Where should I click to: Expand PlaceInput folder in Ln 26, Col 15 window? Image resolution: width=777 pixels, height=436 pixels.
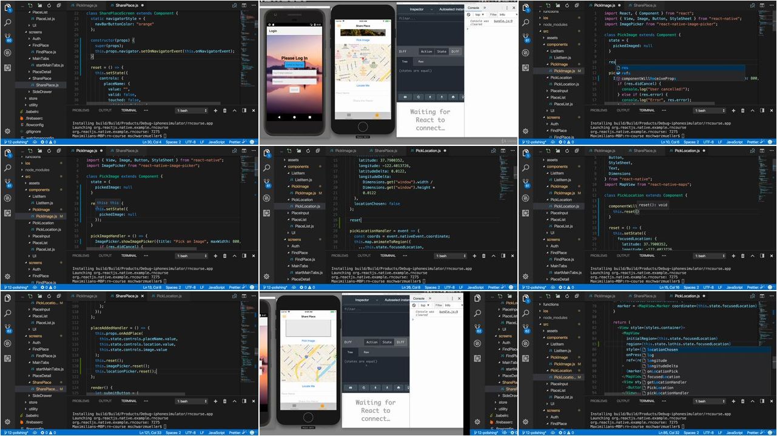pos(559,213)
